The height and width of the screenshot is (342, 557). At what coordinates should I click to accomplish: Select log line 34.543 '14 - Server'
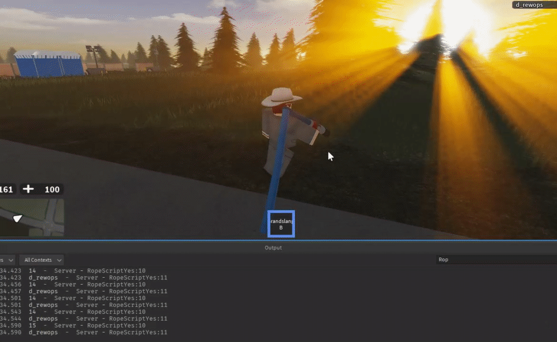coord(73,312)
